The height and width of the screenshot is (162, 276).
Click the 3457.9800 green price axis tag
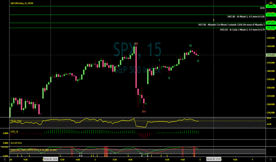[x=271, y=23]
